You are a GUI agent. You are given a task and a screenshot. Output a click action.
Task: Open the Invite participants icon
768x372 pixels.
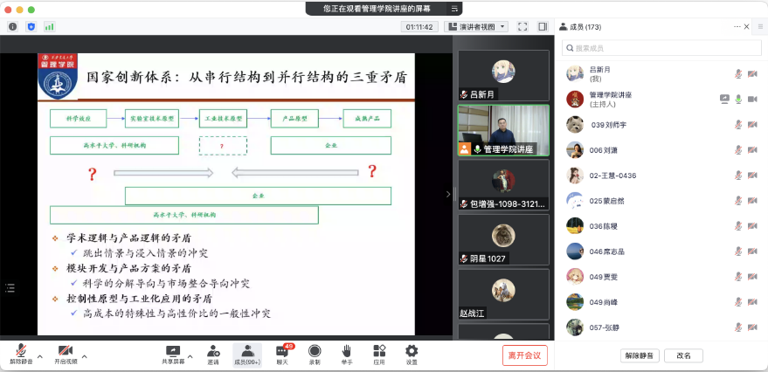[213, 352]
